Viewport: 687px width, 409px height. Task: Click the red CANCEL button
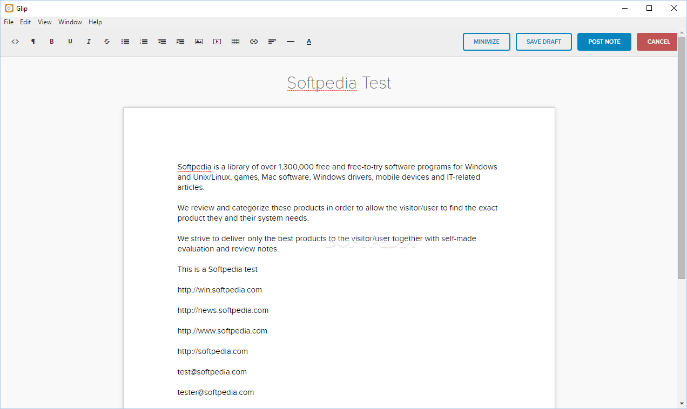click(657, 42)
